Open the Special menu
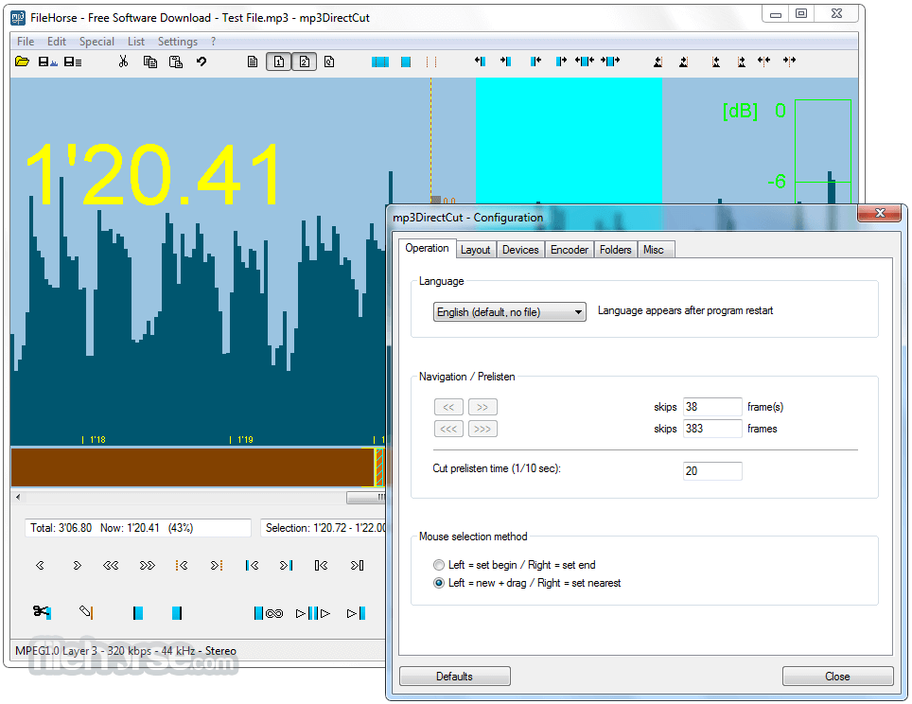Viewport: 912px width, 704px height. [x=96, y=42]
